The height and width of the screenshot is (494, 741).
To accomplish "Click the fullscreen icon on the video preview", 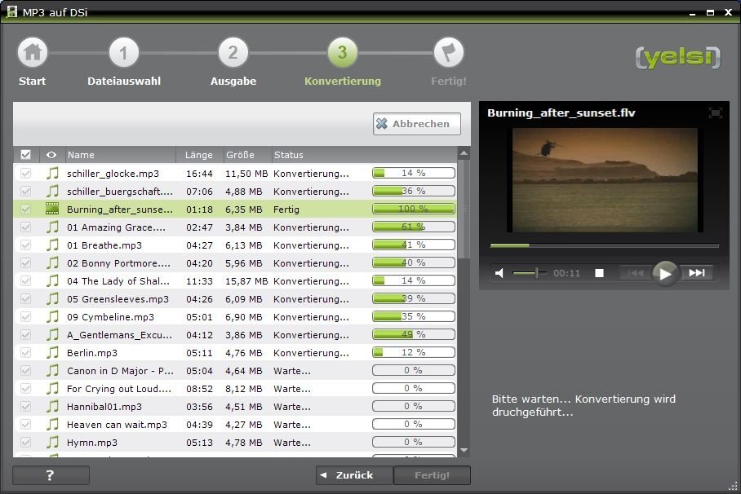I will tap(715, 112).
